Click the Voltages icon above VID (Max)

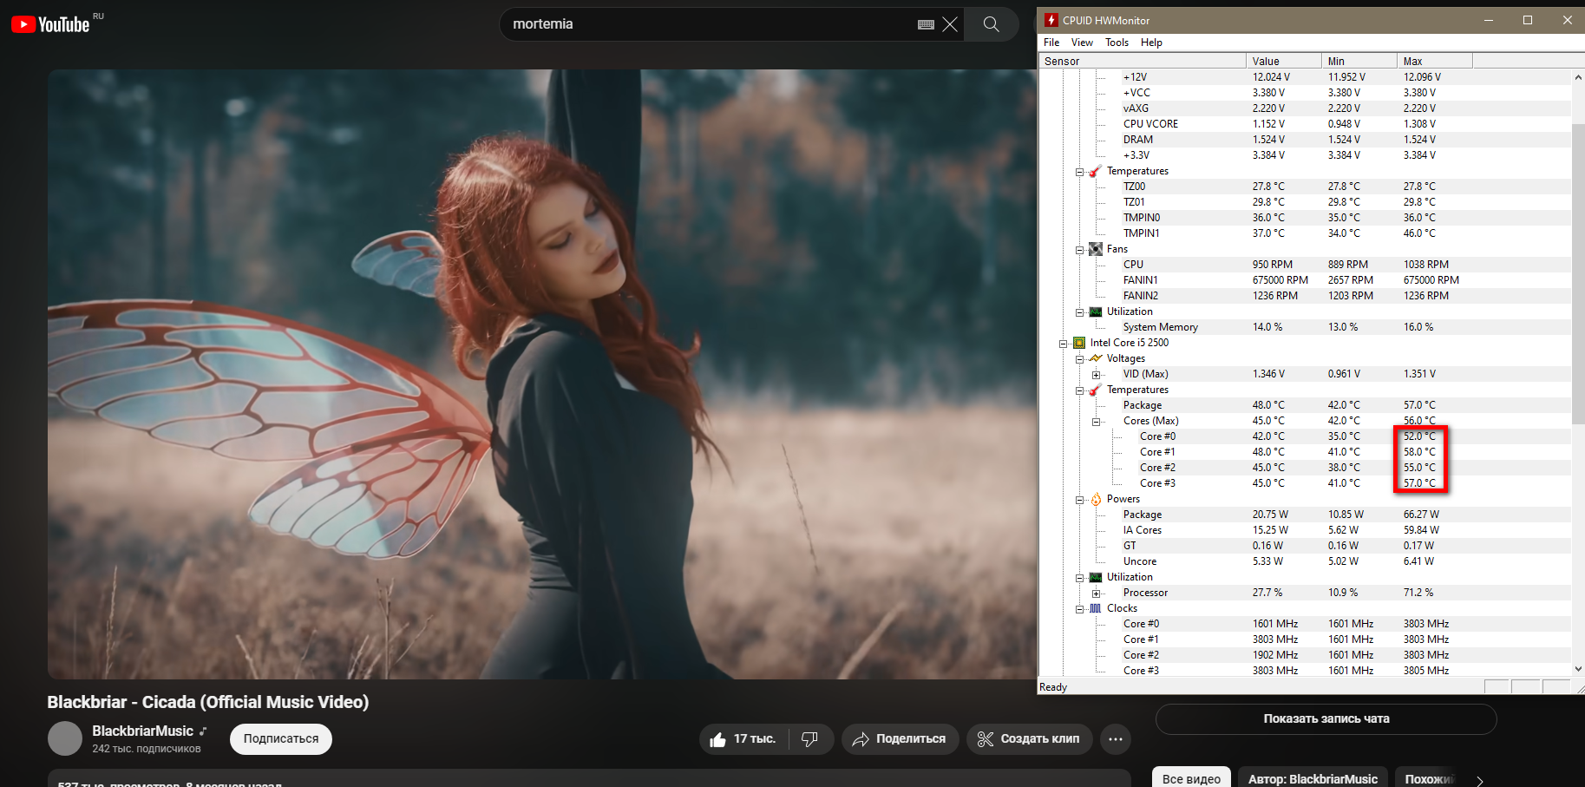(x=1096, y=358)
